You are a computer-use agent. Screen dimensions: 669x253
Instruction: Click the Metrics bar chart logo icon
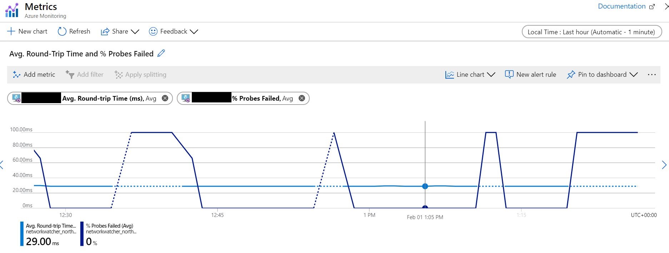click(12, 10)
